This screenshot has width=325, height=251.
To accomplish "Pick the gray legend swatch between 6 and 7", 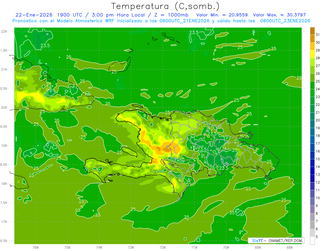I will point(312,225).
